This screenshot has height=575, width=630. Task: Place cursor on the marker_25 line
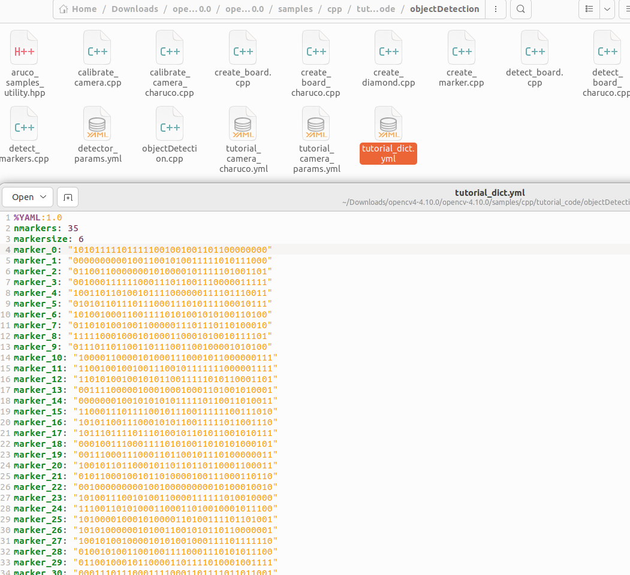[x=146, y=519]
